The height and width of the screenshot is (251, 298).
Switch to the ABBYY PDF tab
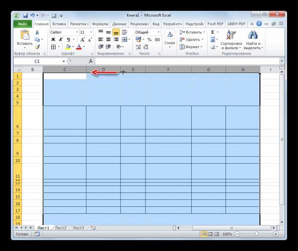tap(236, 24)
